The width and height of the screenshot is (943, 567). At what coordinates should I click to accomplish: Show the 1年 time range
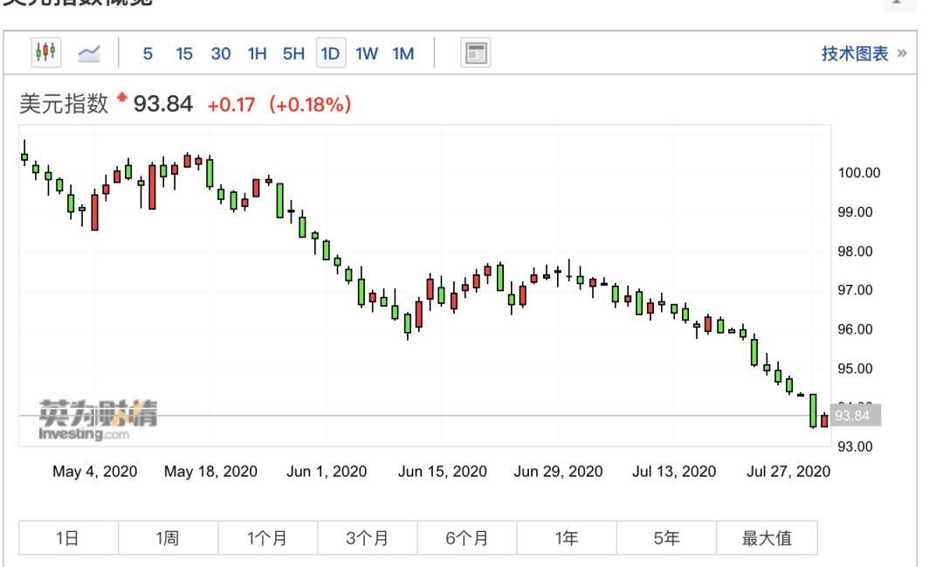[566, 538]
